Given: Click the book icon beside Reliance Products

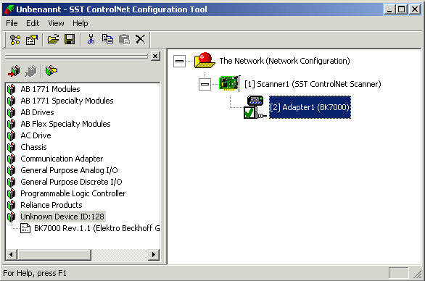Looking at the screenshot, I should click(x=12, y=205).
